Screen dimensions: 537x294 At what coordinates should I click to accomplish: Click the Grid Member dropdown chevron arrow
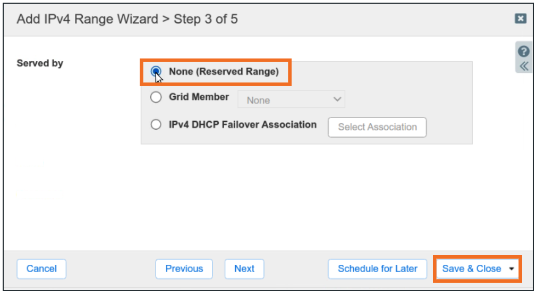[x=337, y=99]
